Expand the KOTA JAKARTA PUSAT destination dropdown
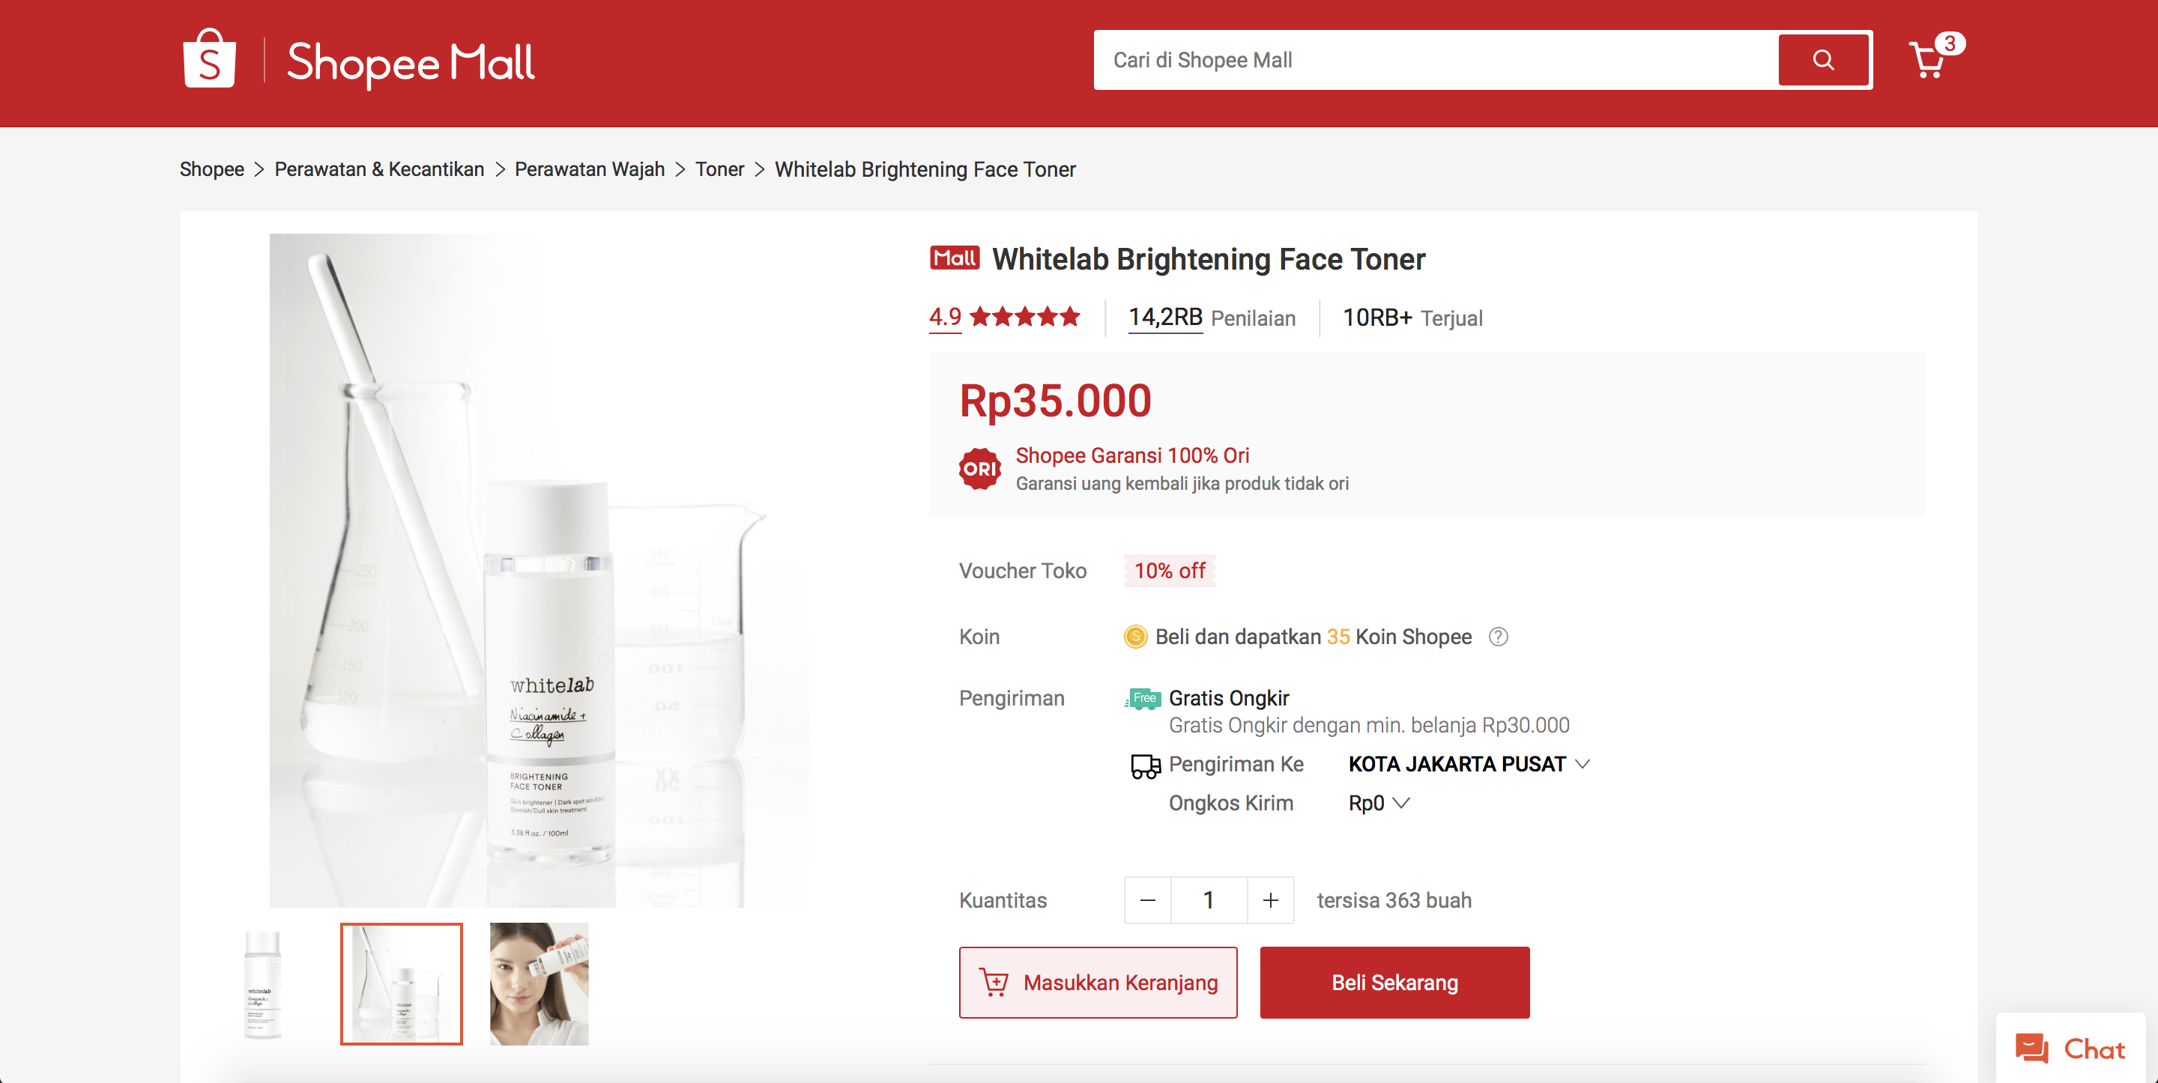 pyautogui.click(x=1469, y=764)
